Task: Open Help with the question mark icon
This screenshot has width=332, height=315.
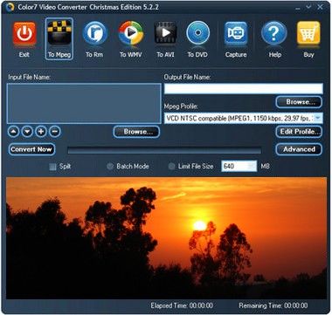Action: (x=273, y=33)
